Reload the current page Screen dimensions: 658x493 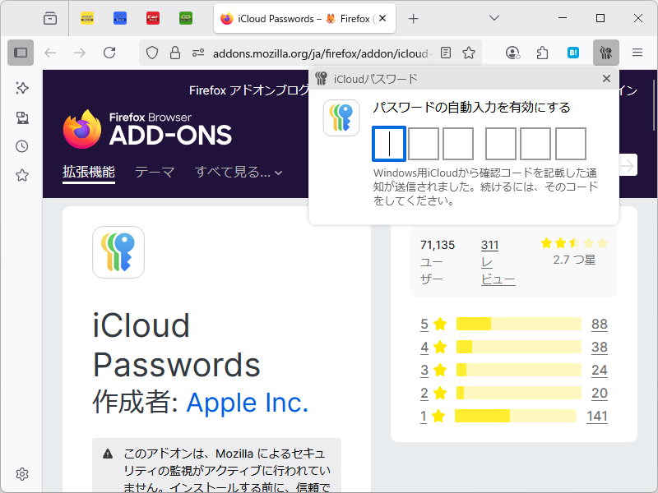point(111,52)
